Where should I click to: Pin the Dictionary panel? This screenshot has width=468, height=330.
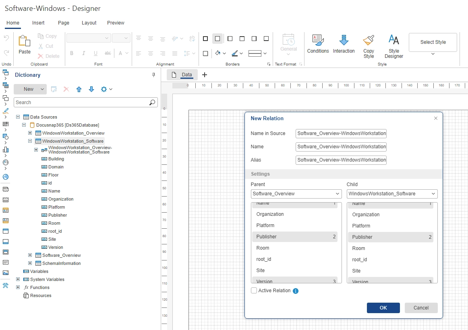point(153,75)
